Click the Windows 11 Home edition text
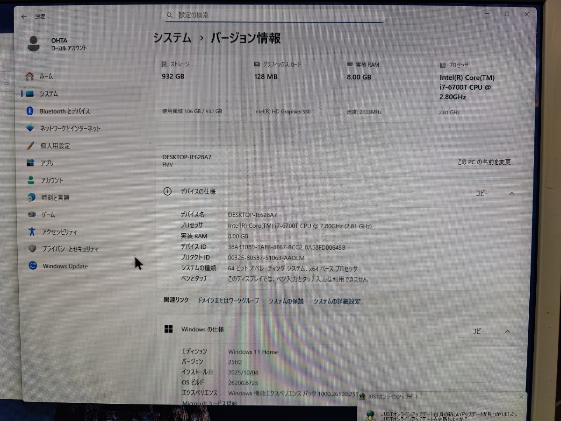The height and width of the screenshot is (421, 561). coord(252,352)
